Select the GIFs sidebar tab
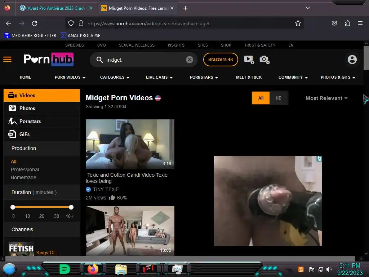369x277 pixels. [42, 134]
